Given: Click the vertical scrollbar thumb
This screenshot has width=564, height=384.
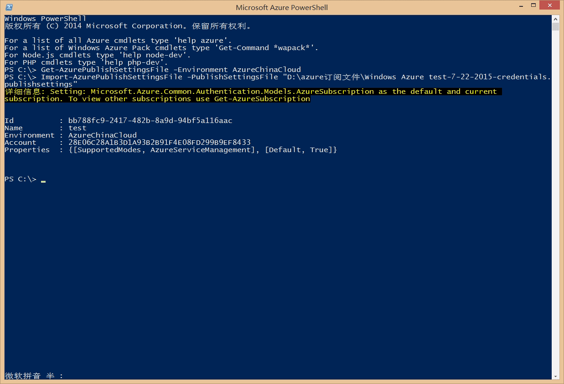Looking at the screenshot, I should pos(555,27).
